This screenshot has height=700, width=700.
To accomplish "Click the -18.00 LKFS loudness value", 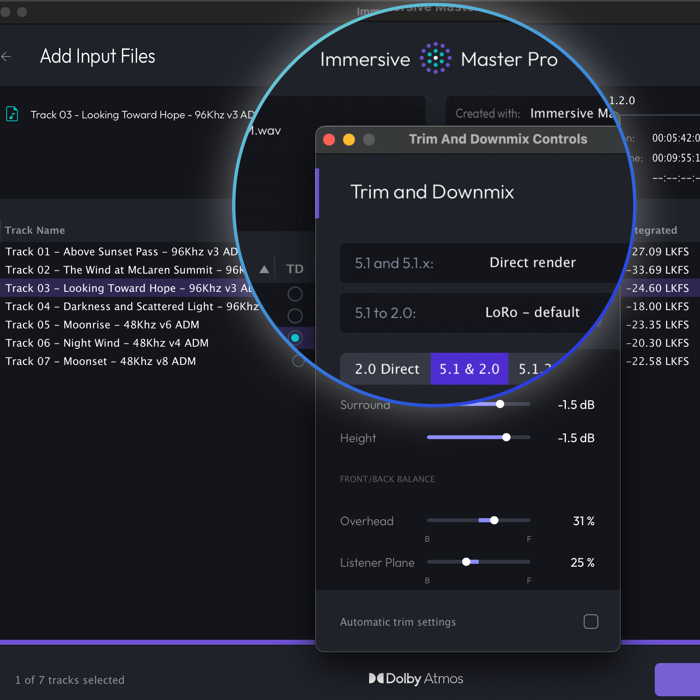I will pos(658,306).
